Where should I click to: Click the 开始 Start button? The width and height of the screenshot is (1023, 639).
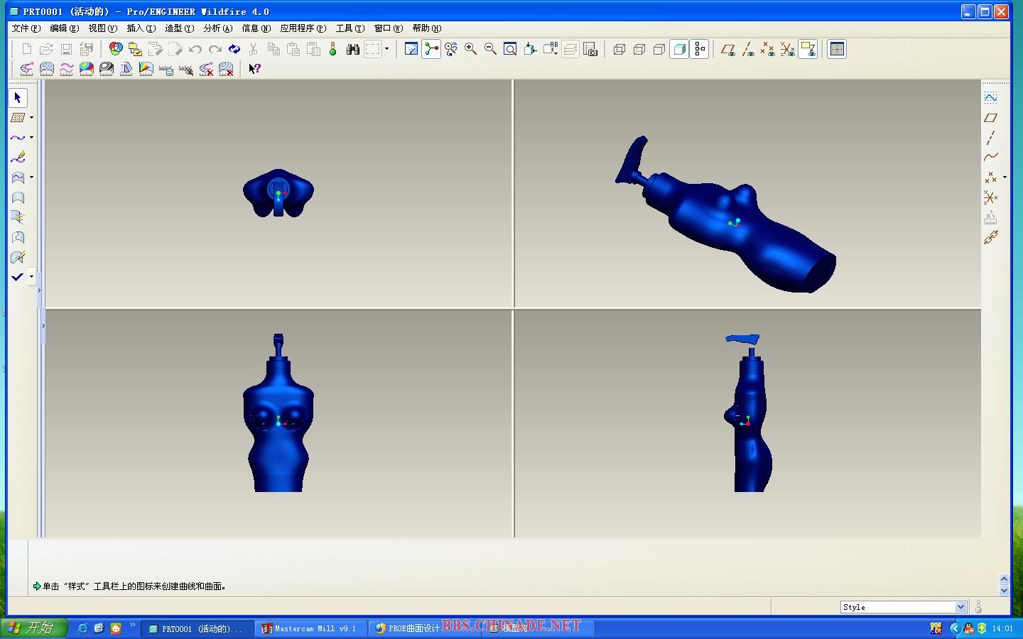click(33, 628)
